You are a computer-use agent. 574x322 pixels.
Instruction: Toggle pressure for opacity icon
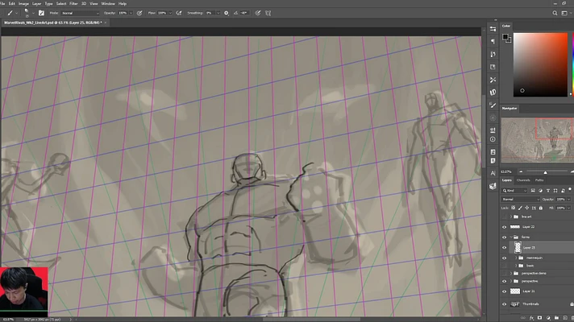click(x=139, y=13)
